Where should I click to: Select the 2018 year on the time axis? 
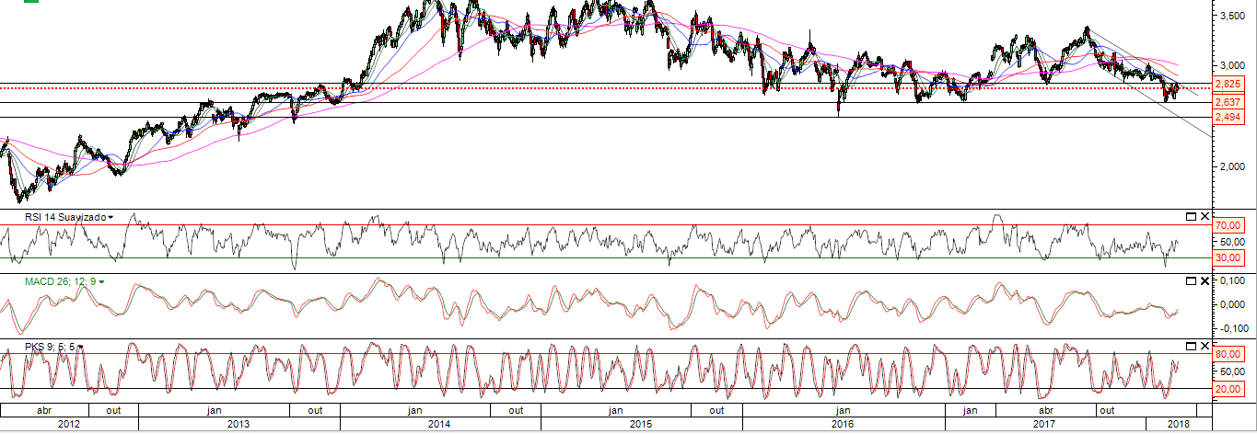[x=1178, y=424]
